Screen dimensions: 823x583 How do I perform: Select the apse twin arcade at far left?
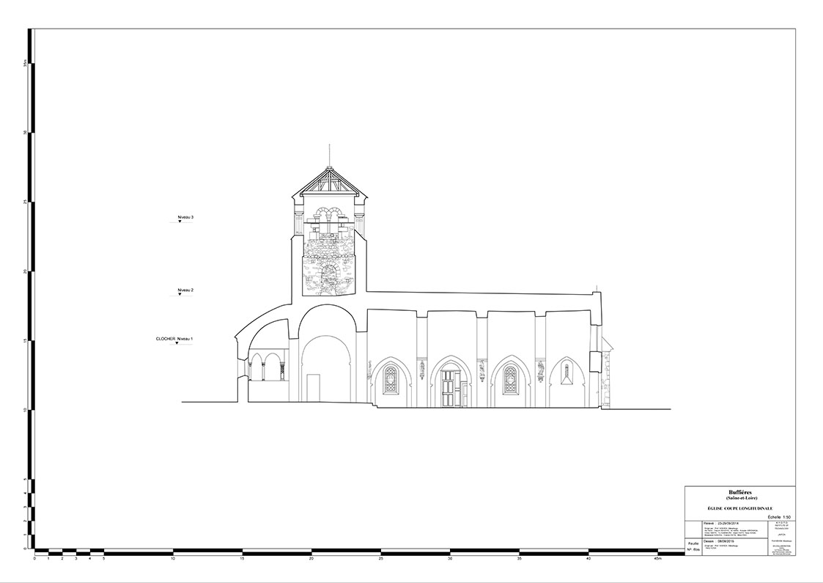click(267, 367)
